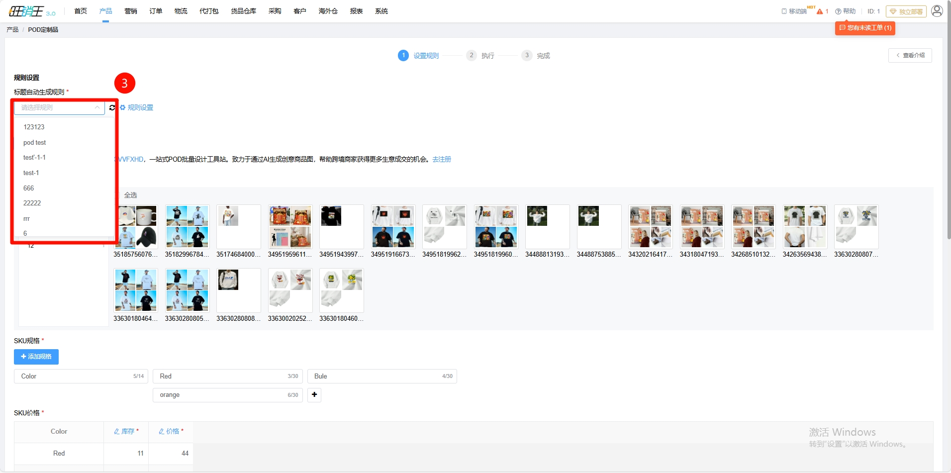
Task: Click the 去注册 link
Action: [x=442, y=160]
